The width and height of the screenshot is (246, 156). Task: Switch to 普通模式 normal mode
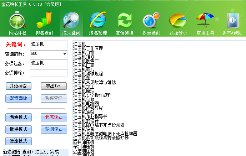point(19,117)
